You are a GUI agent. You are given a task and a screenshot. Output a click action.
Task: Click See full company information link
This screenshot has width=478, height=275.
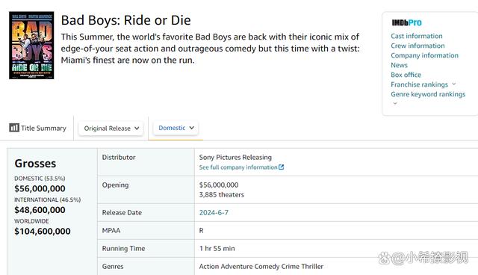[x=238, y=167]
